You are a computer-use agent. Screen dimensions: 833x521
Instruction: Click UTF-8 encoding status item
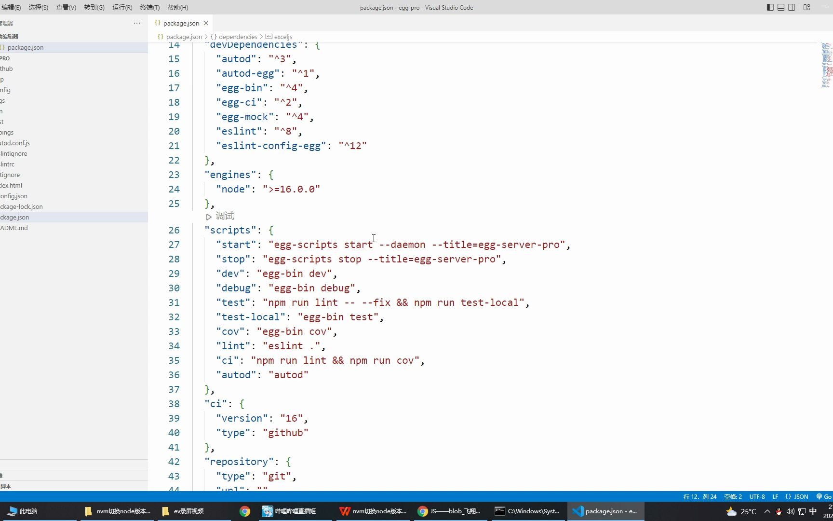pyautogui.click(x=757, y=496)
